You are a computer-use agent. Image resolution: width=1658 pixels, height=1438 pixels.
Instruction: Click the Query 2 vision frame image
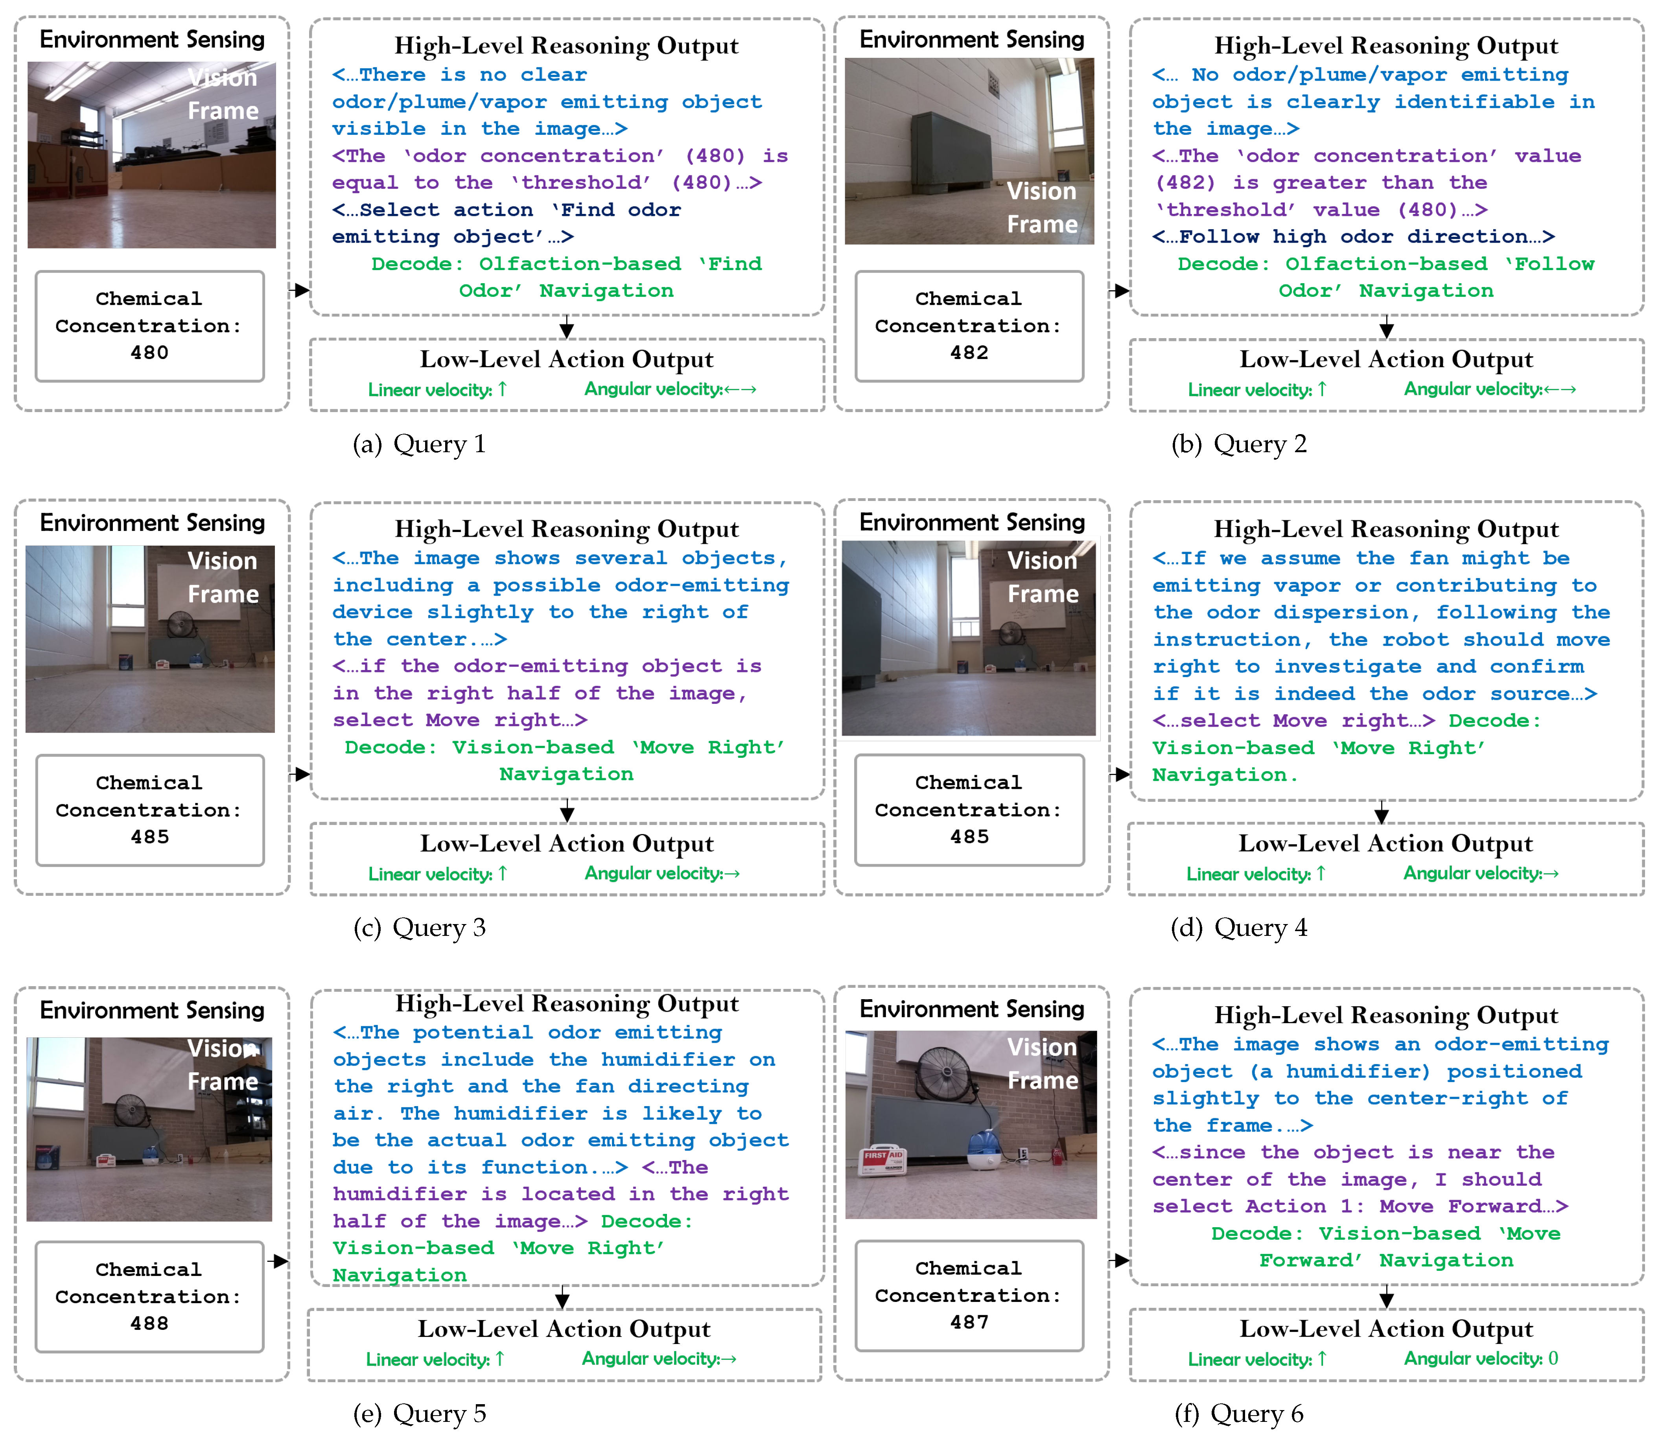point(969,151)
